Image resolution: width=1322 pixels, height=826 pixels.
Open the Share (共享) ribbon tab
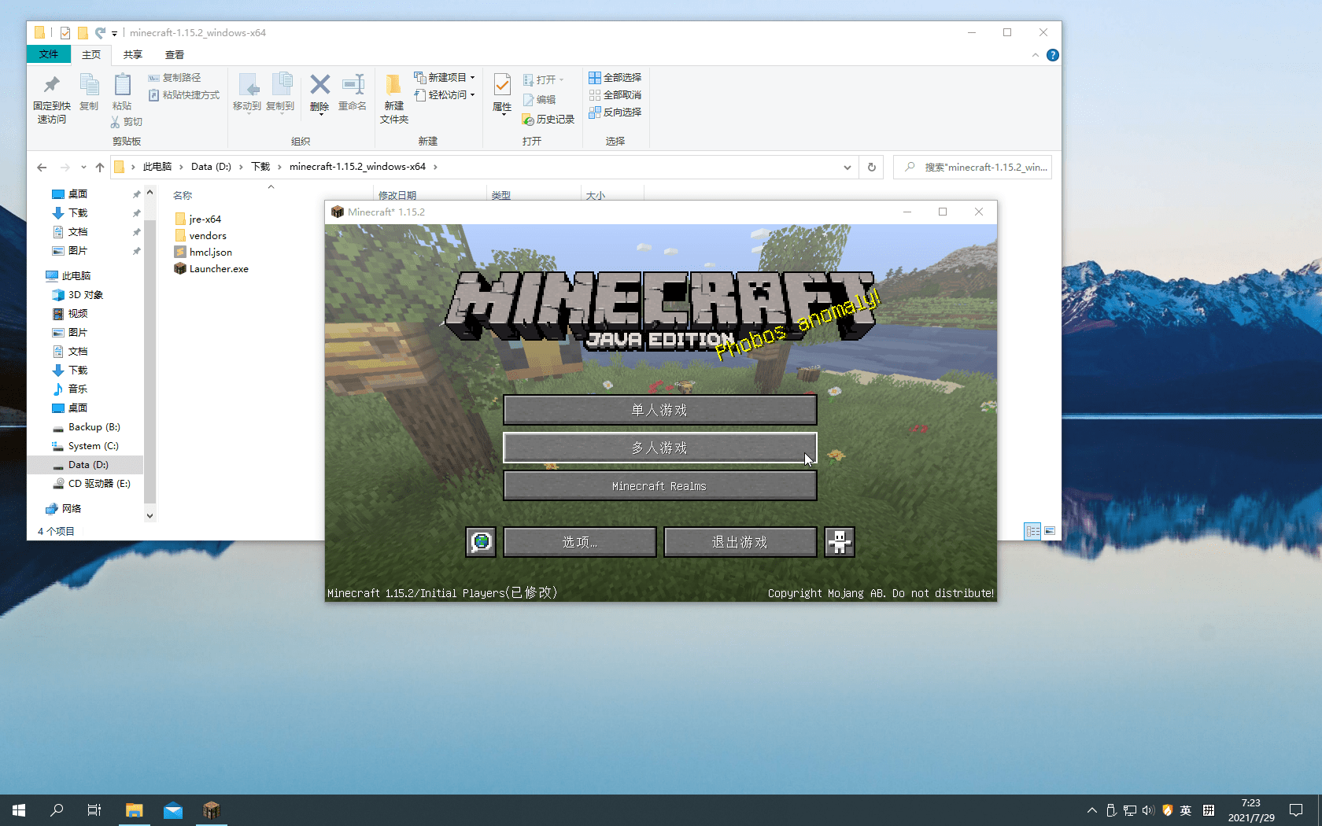pyautogui.click(x=133, y=55)
